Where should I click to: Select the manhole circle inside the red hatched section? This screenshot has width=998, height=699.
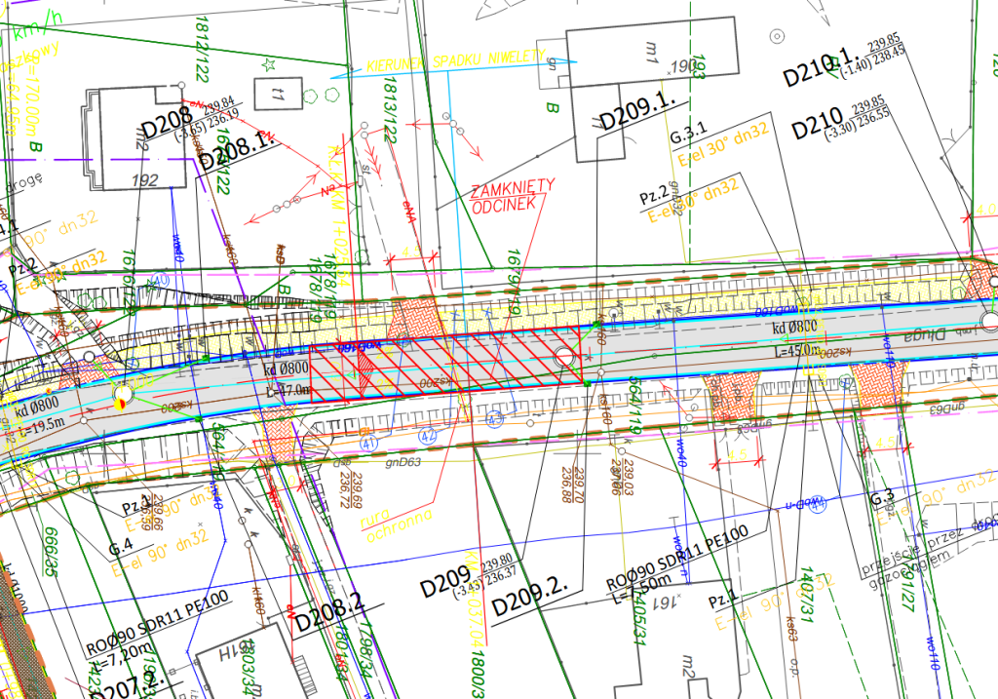pos(563,358)
